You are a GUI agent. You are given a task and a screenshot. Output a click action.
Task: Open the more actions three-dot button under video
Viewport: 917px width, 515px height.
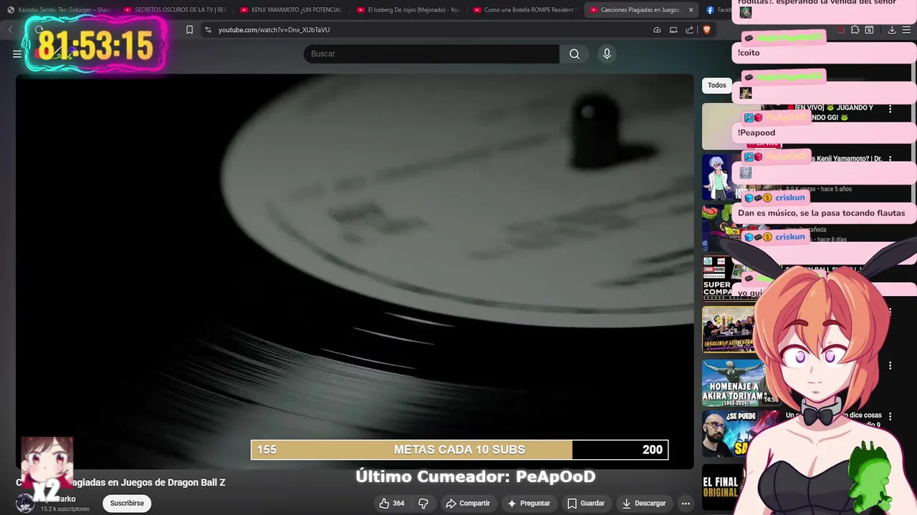tap(686, 504)
